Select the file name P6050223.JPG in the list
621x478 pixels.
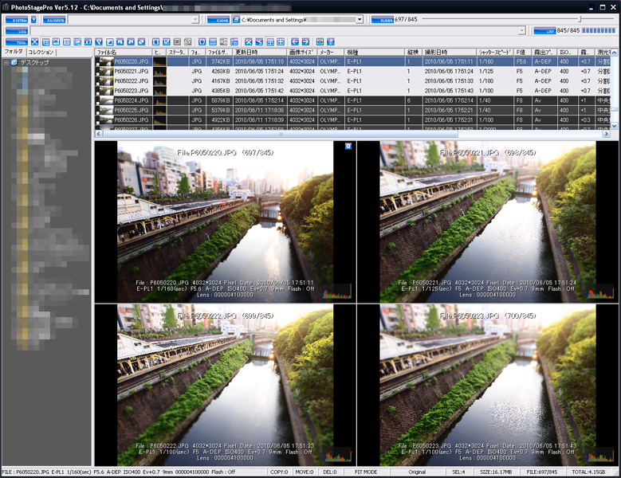(131, 91)
